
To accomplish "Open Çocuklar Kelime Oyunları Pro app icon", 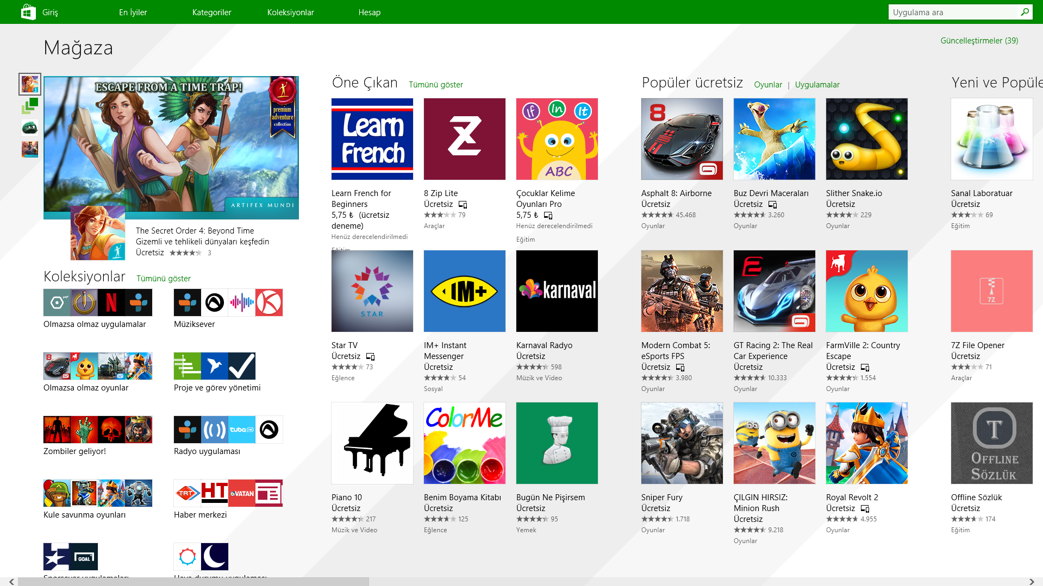I will click(x=557, y=139).
